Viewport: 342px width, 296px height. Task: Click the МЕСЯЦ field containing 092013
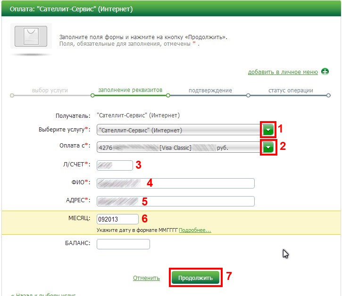[117, 219]
